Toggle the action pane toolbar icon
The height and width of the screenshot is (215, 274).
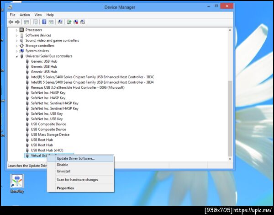pos(51,22)
